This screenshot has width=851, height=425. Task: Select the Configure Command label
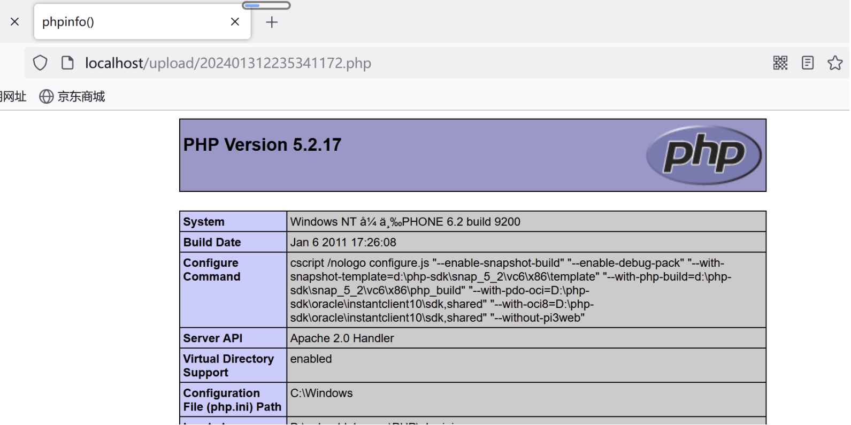click(x=212, y=270)
